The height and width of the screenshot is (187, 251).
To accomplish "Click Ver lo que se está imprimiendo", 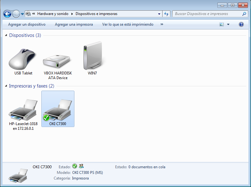I will [128, 24].
